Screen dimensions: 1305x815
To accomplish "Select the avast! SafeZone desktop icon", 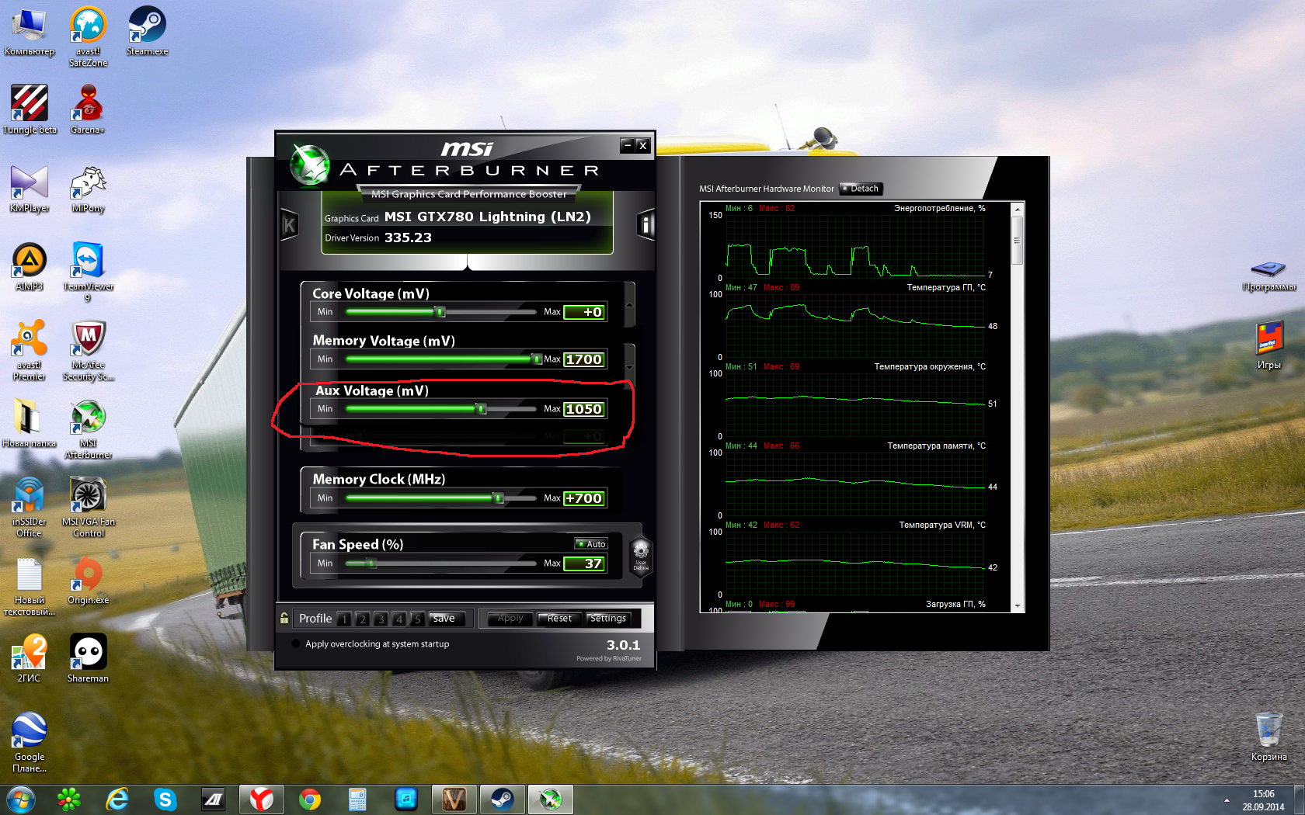I will pos(89,37).
